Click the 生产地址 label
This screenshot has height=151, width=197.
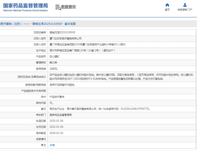coord(41,50)
